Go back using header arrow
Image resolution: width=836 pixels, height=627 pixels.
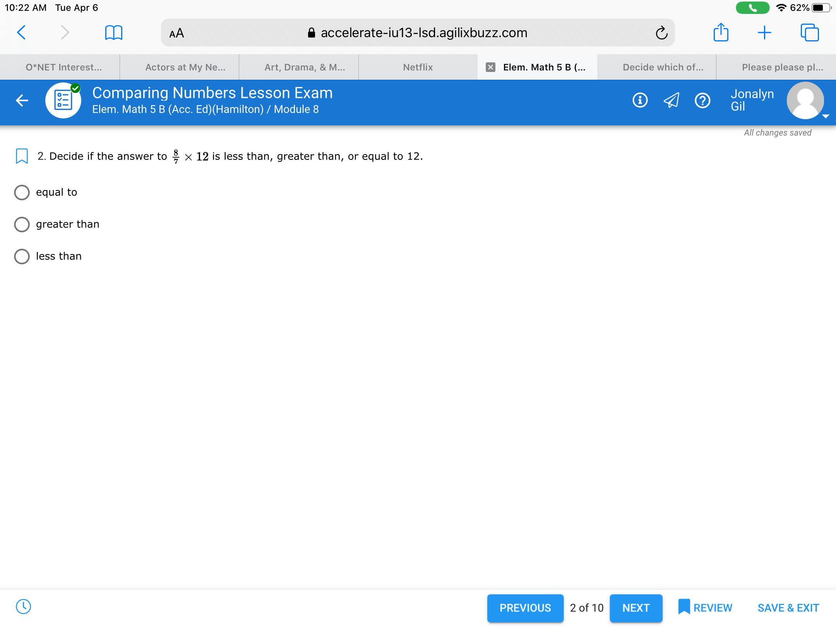[22, 101]
